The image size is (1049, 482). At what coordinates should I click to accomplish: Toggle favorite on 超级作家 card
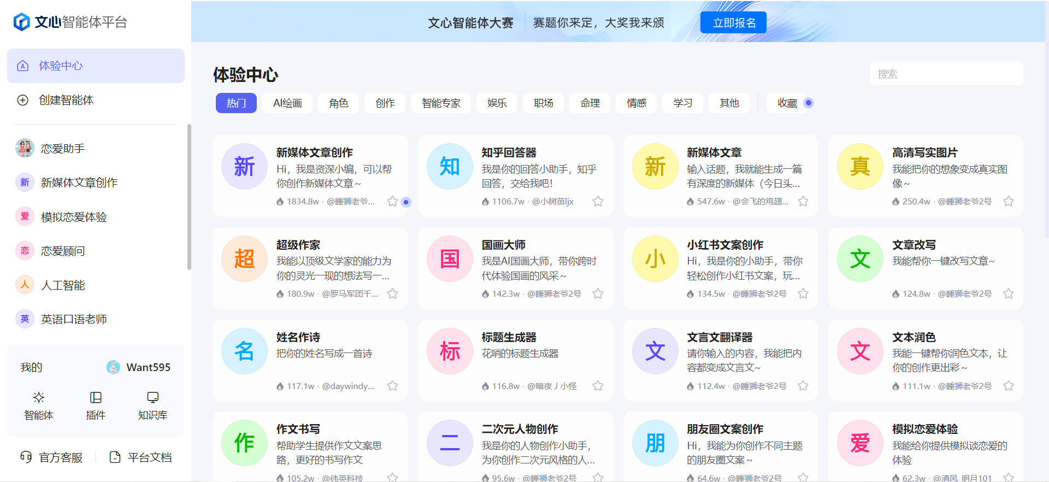coord(392,293)
